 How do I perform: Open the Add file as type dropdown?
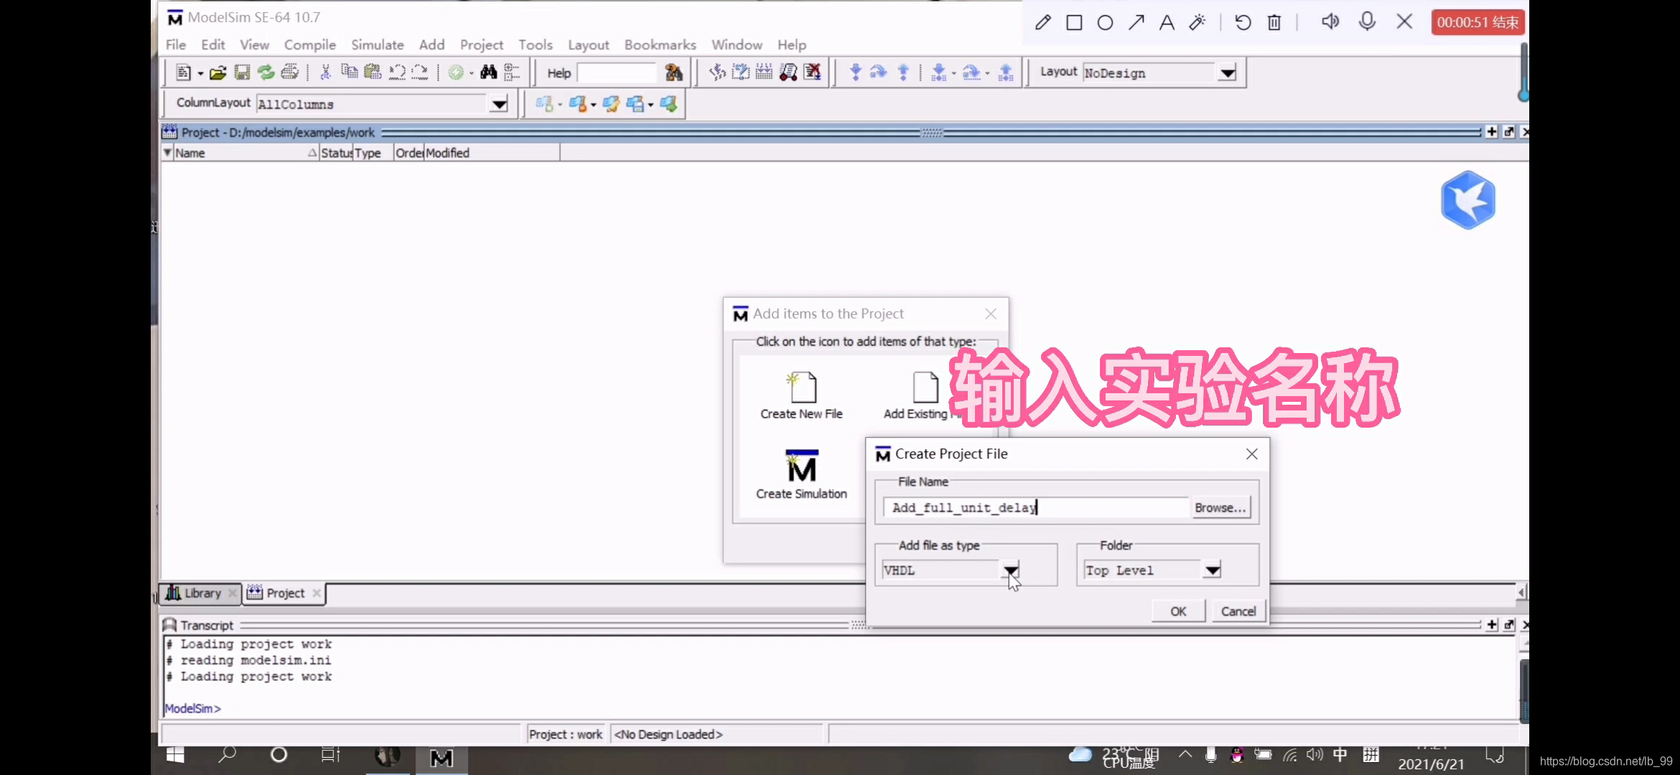click(1011, 569)
